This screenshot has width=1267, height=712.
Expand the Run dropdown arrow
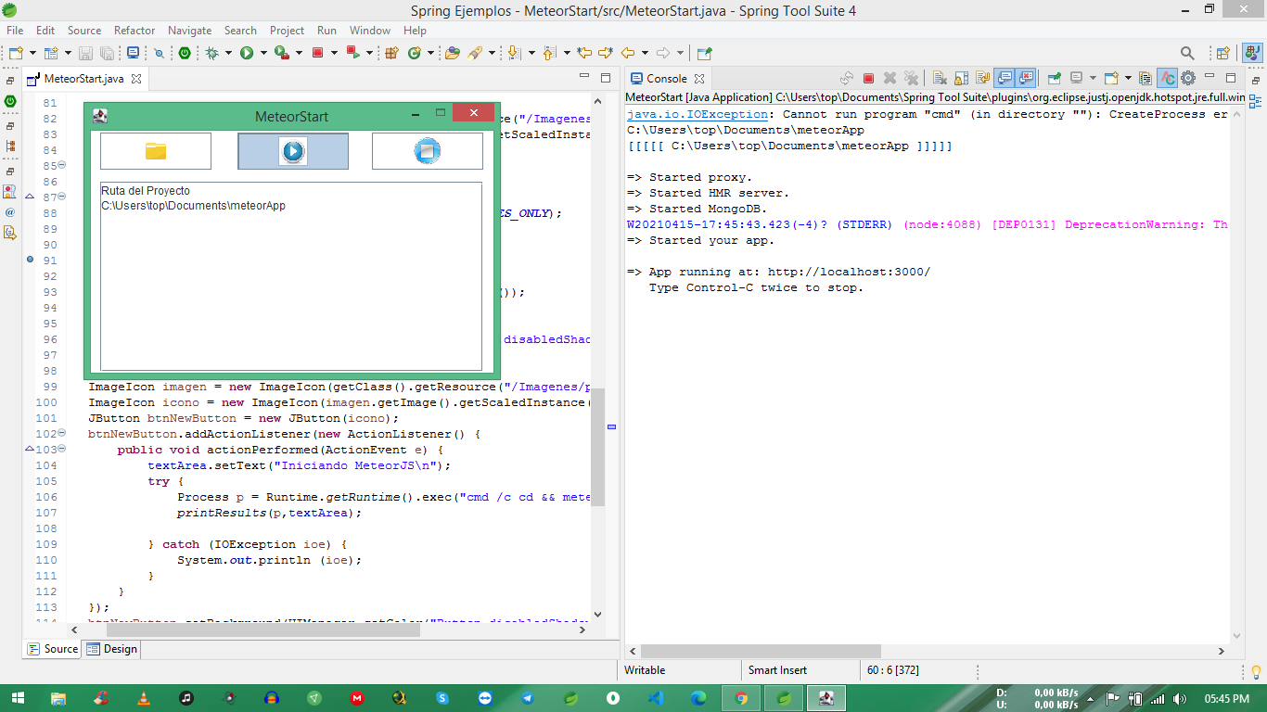click(x=263, y=53)
